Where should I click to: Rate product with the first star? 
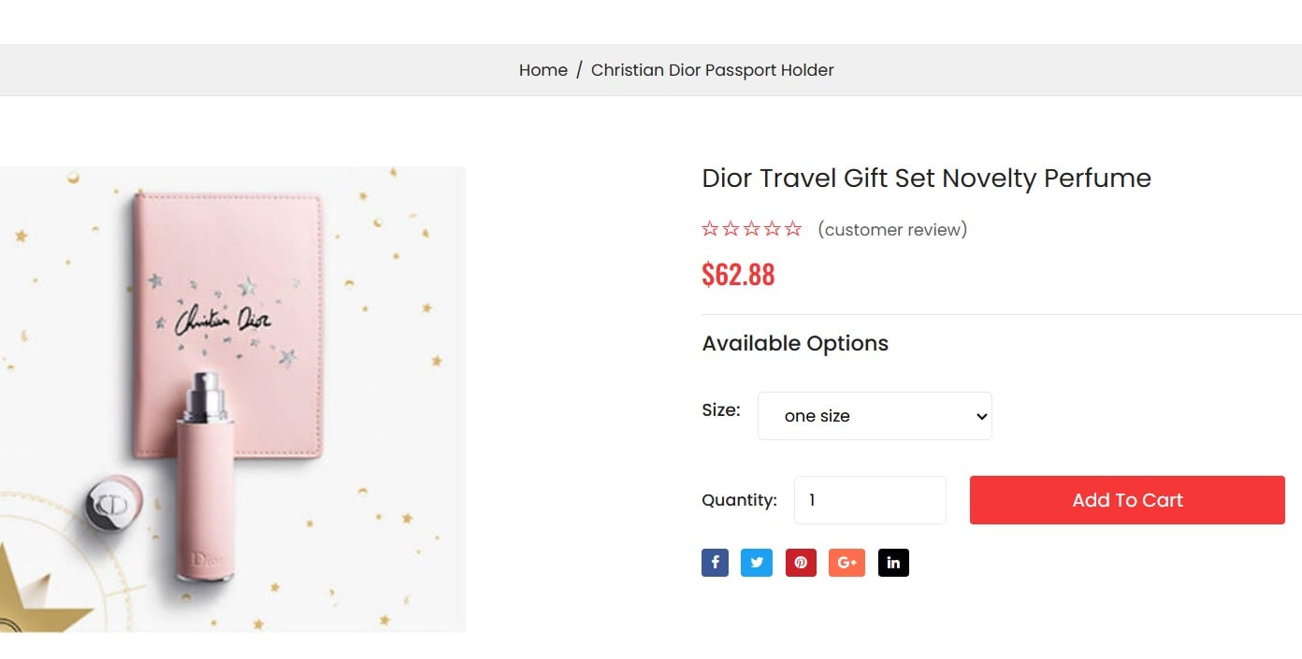point(710,229)
